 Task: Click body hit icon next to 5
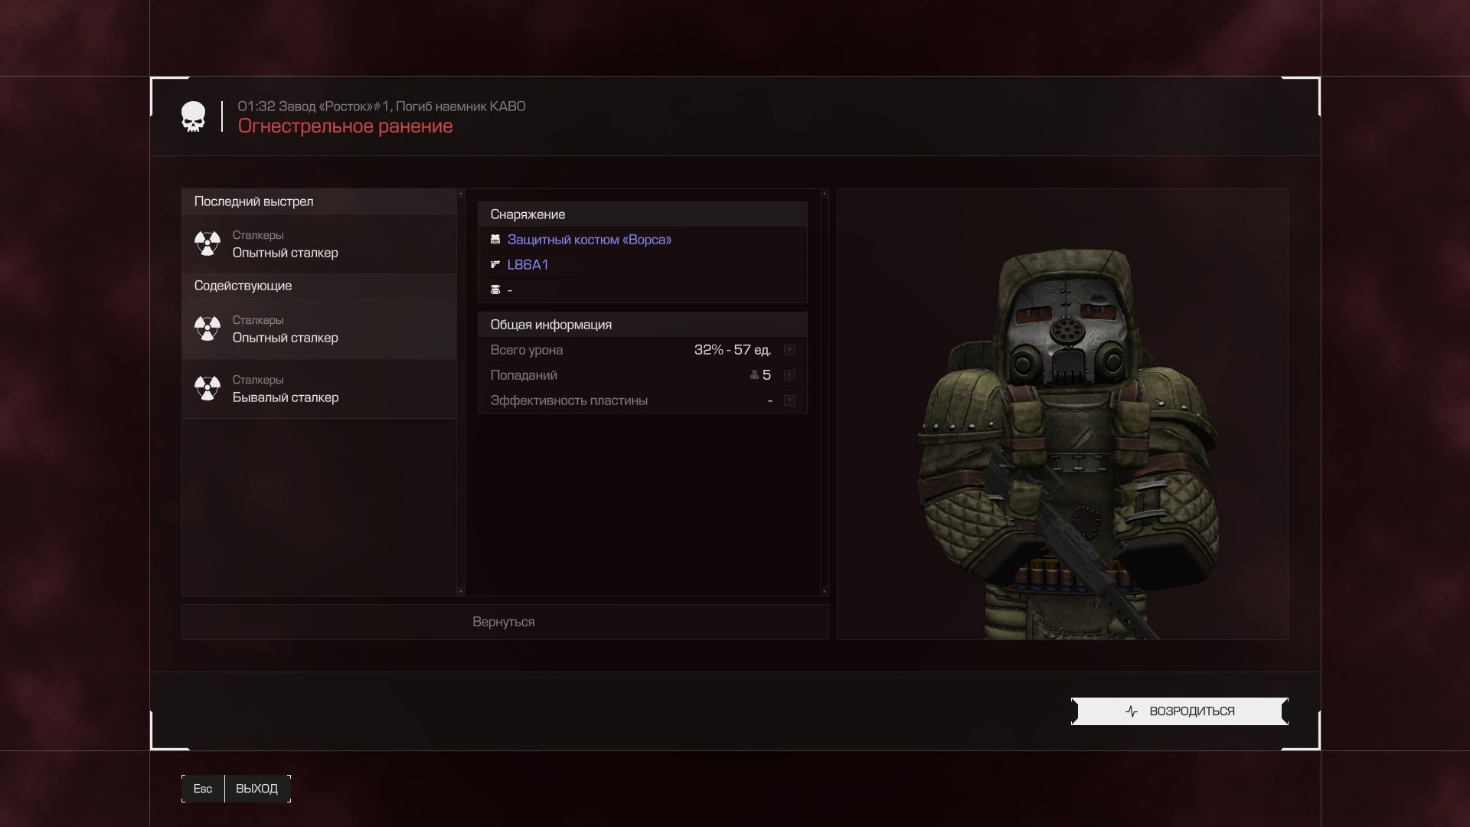click(x=754, y=374)
